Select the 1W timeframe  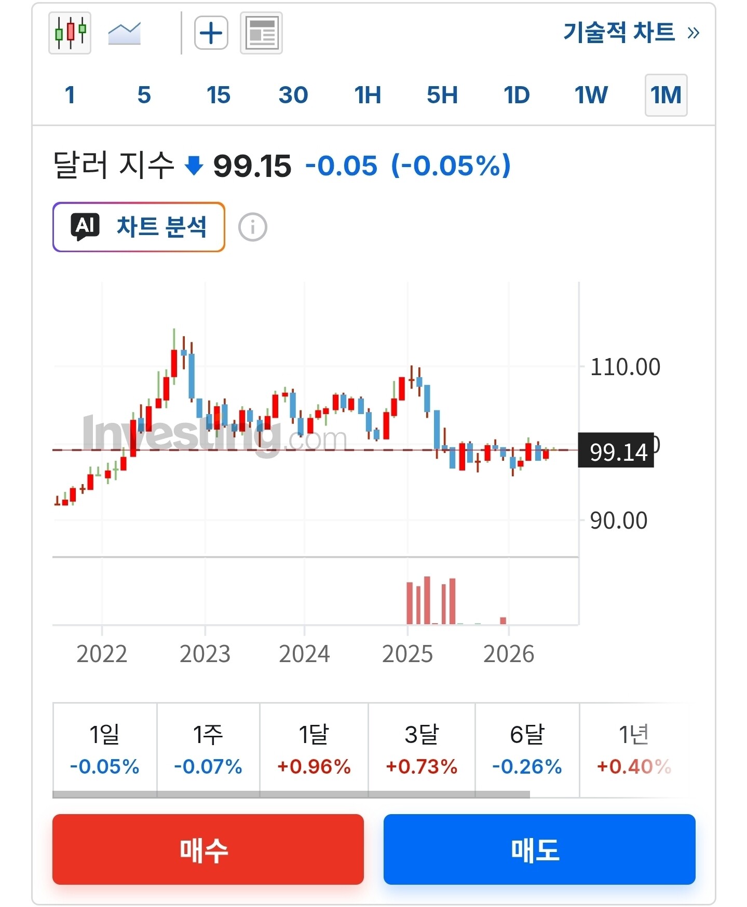point(591,95)
